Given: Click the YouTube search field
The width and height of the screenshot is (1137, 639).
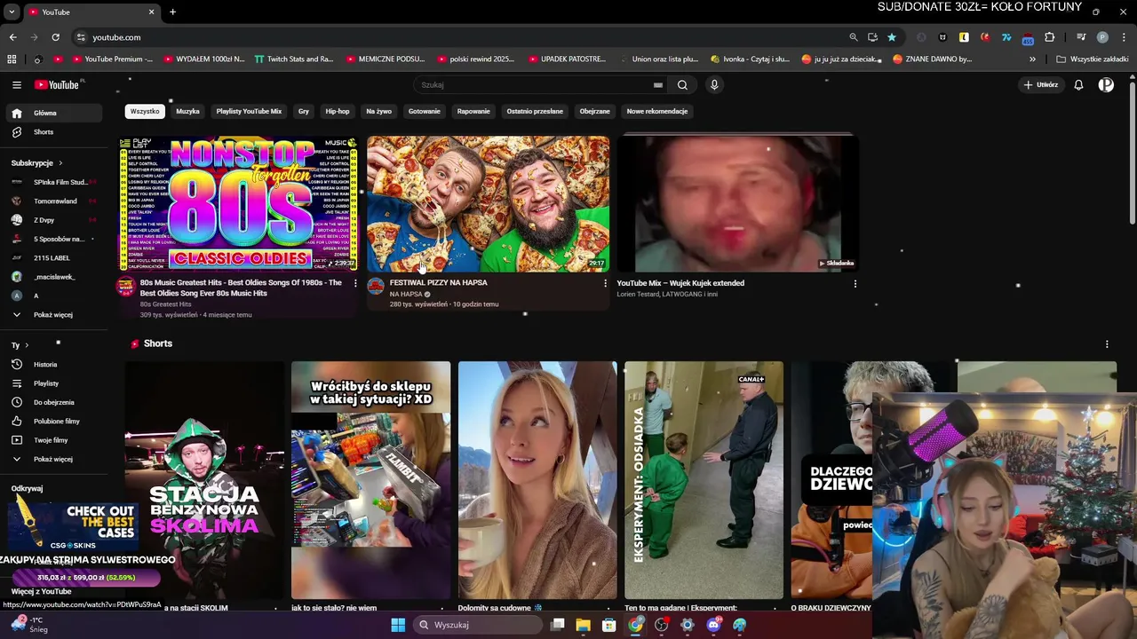Looking at the screenshot, I should point(533,85).
